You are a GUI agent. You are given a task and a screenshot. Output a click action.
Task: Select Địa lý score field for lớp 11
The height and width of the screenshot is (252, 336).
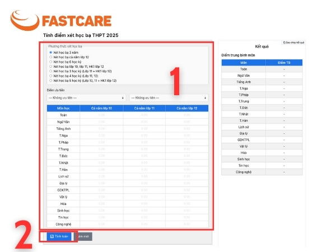pos(144,183)
